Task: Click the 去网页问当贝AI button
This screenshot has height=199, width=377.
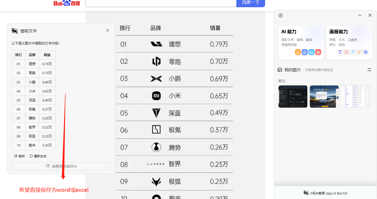Action: pyautogui.click(x=61, y=166)
